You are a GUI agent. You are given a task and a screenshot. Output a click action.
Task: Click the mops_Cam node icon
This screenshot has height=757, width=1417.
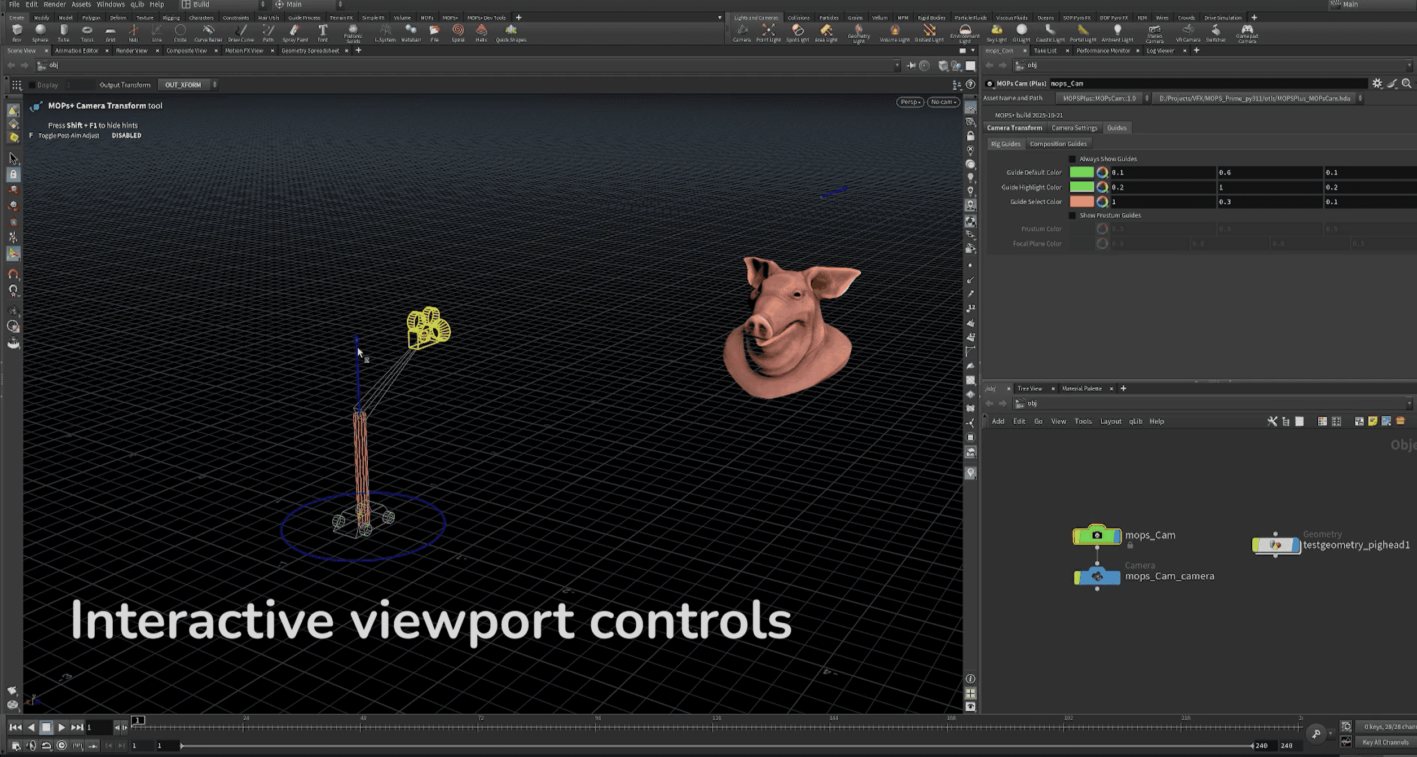(1097, 535)
